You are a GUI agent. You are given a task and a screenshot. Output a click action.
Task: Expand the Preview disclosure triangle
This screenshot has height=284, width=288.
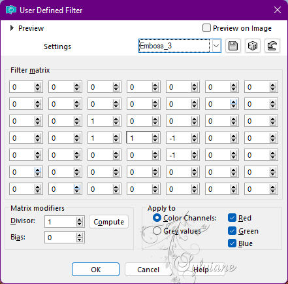point(12,28)
